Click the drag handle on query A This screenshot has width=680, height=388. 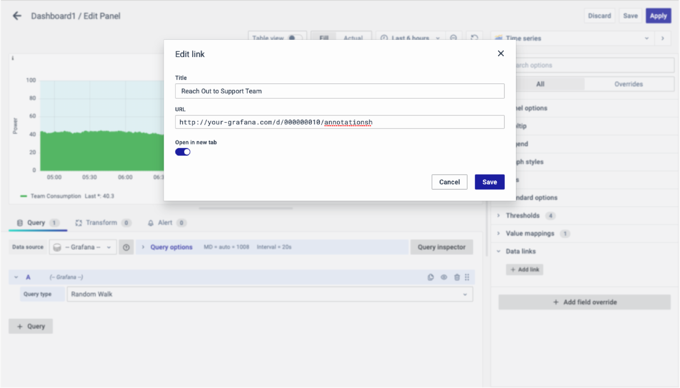tap(467, 277)
